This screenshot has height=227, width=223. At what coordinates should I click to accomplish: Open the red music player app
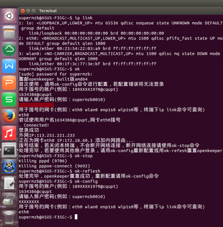click(x=9, y=133)
